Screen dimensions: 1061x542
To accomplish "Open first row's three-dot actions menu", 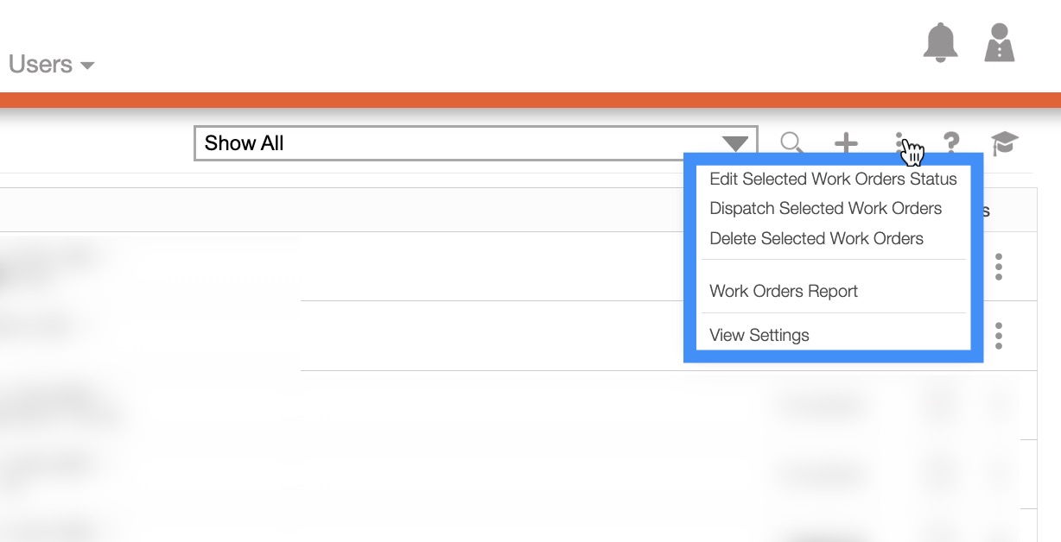I will tap(999, 267).
